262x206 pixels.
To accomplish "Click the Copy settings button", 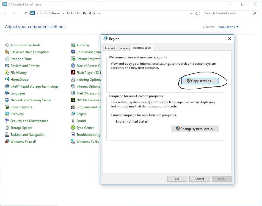I will tap(200, 81).
